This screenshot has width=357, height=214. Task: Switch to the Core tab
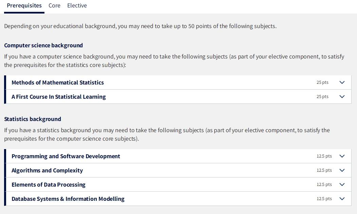pyautogui.click(x=54, y=5)
